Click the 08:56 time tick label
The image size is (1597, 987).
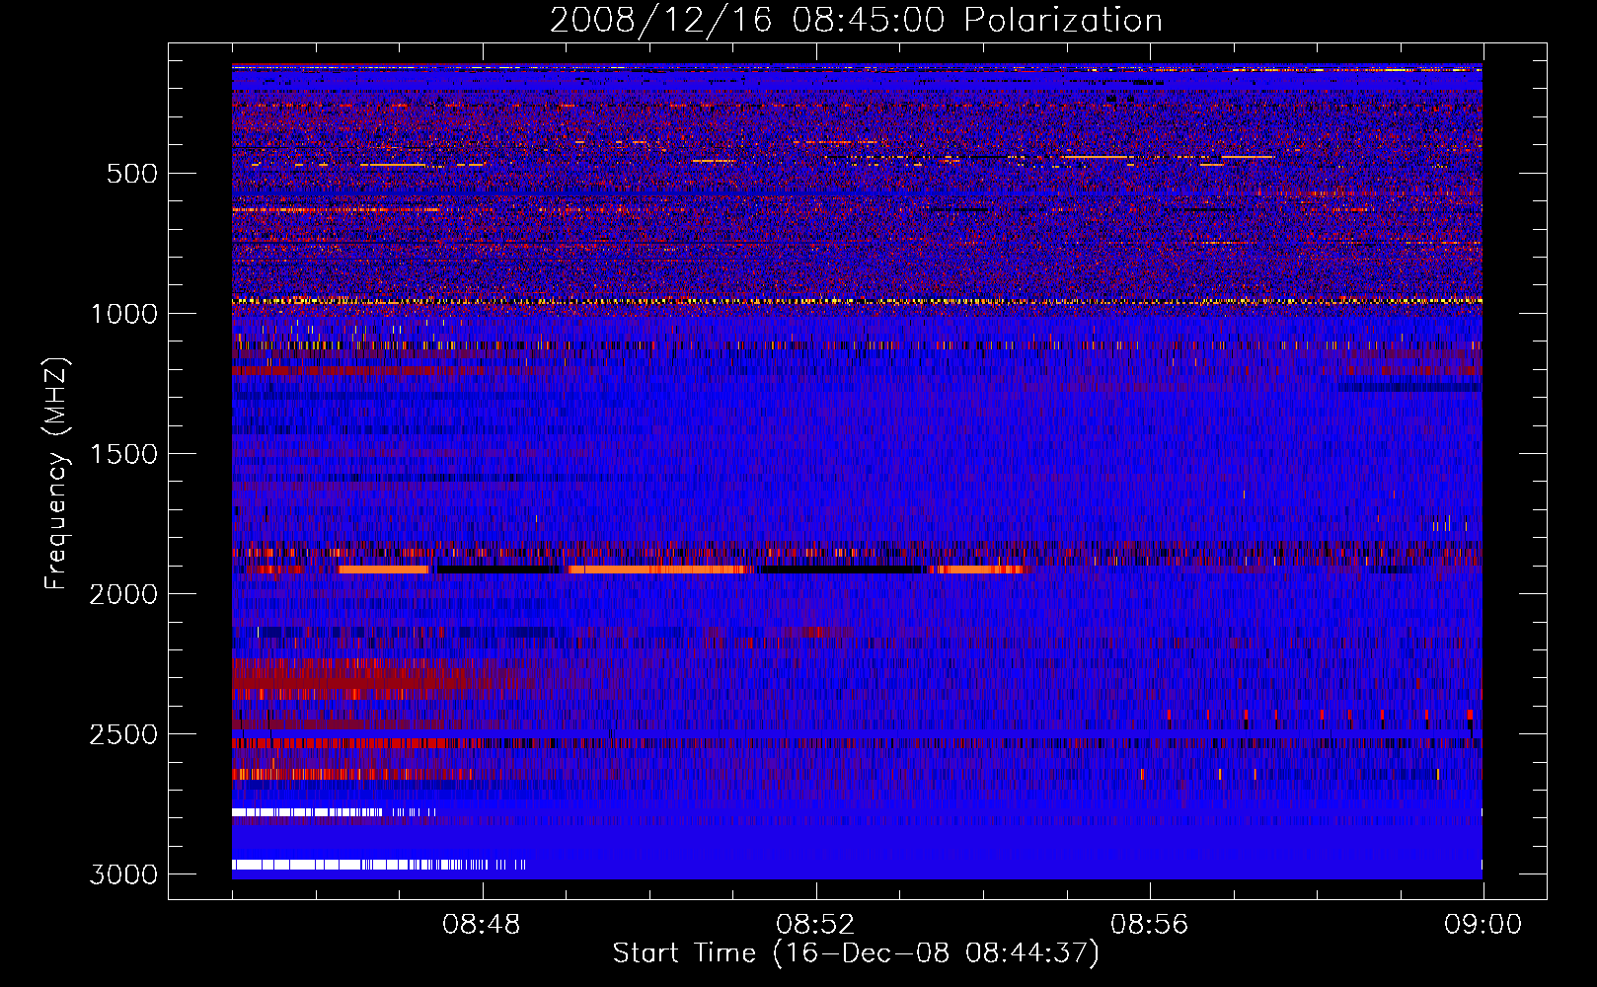(x=1149, y=925)
